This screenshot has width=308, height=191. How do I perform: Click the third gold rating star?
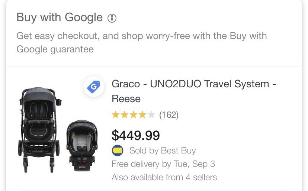coord(133,115)
